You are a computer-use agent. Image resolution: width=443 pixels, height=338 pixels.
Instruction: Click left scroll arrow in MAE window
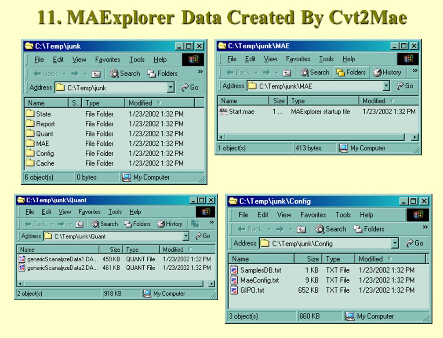221,137
